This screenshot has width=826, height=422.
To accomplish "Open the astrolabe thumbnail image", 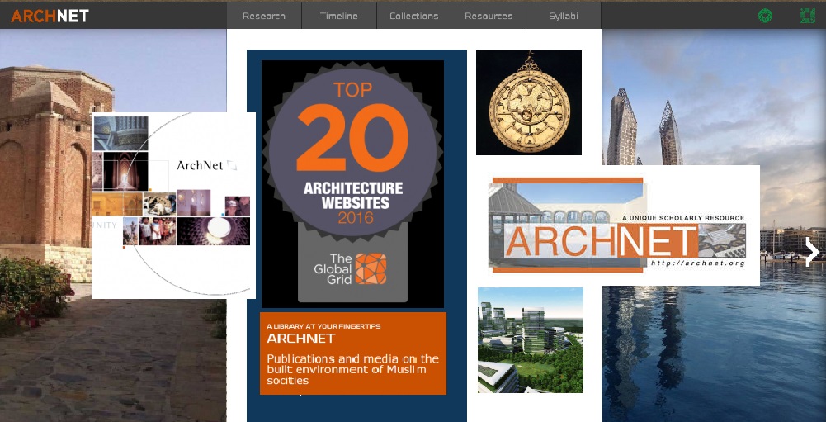I will 529,102.
